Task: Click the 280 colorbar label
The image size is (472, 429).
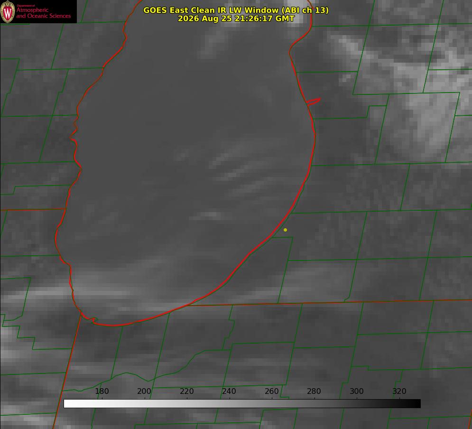Action: (x=314, y=391)
